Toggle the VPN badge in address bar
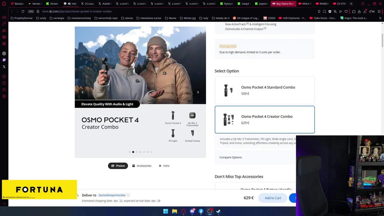This screenshot has width=384, height=216. point(31,11)
